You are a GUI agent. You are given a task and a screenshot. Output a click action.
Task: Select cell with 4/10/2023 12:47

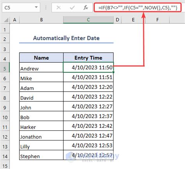coord(88,136)
